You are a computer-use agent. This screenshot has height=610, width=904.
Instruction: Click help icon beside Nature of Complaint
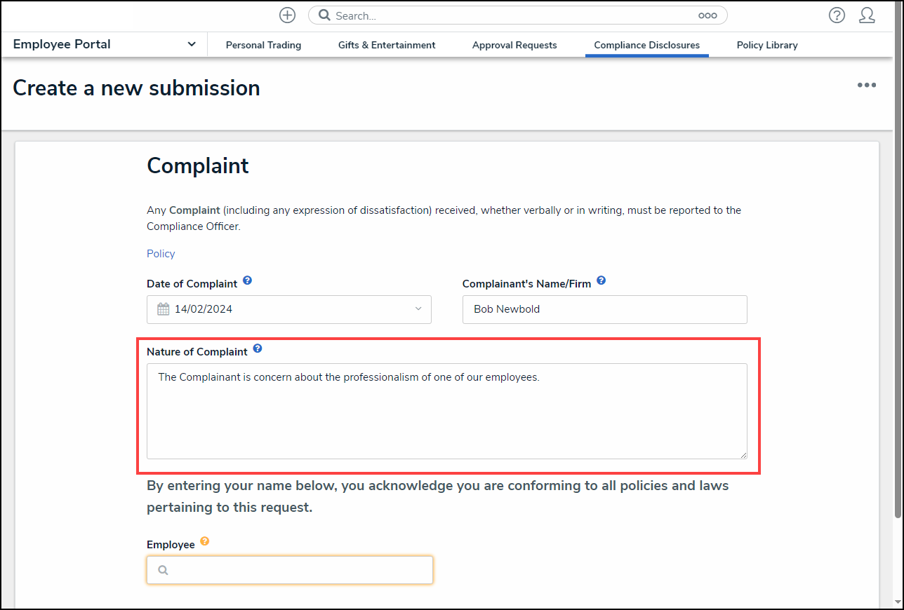(258, 348)
